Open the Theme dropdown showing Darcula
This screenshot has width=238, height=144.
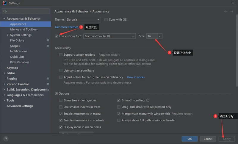pyautogui.click(x=83, y=20)
